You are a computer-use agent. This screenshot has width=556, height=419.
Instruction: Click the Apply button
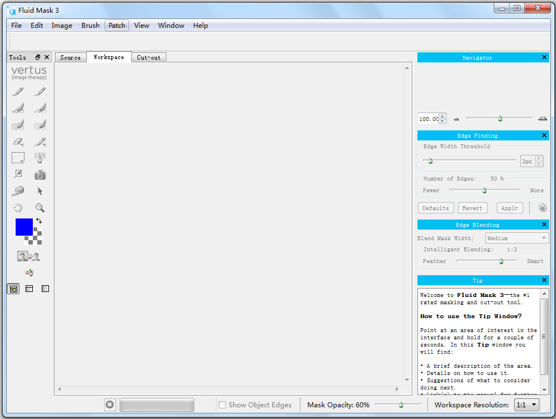coord(510,208)
